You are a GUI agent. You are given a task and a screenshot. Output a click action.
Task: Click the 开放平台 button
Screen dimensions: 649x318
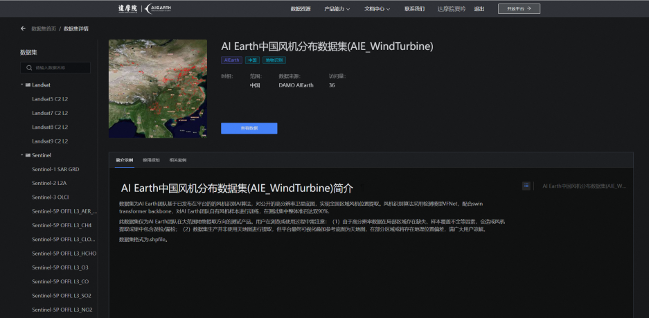click(519, 9)
